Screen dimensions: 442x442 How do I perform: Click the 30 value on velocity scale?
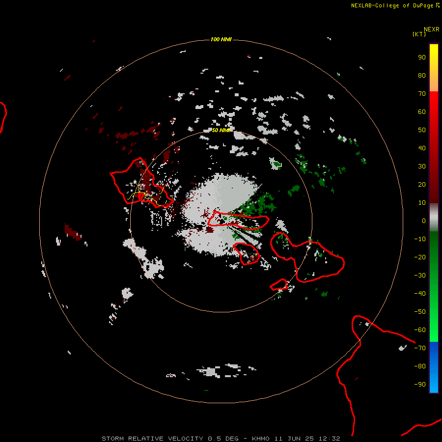coord(422,166)
